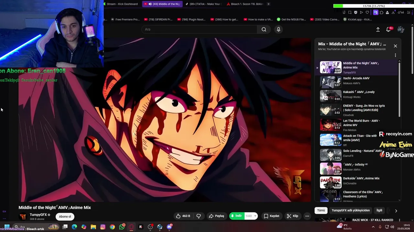Open TumpyGFX channel avatar

[x=23, y=217]
